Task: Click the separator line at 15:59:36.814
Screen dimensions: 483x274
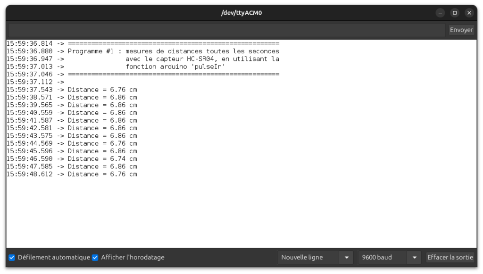Action: tap(143, 43)
